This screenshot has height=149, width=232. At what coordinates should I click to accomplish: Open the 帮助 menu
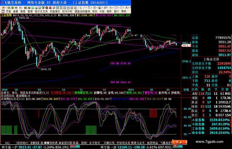click(124, 11)
